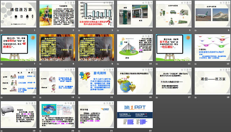This screenshot has height=132, width=231.
Task: Click the star icon beneath slide 20
Action: point(40,131)
